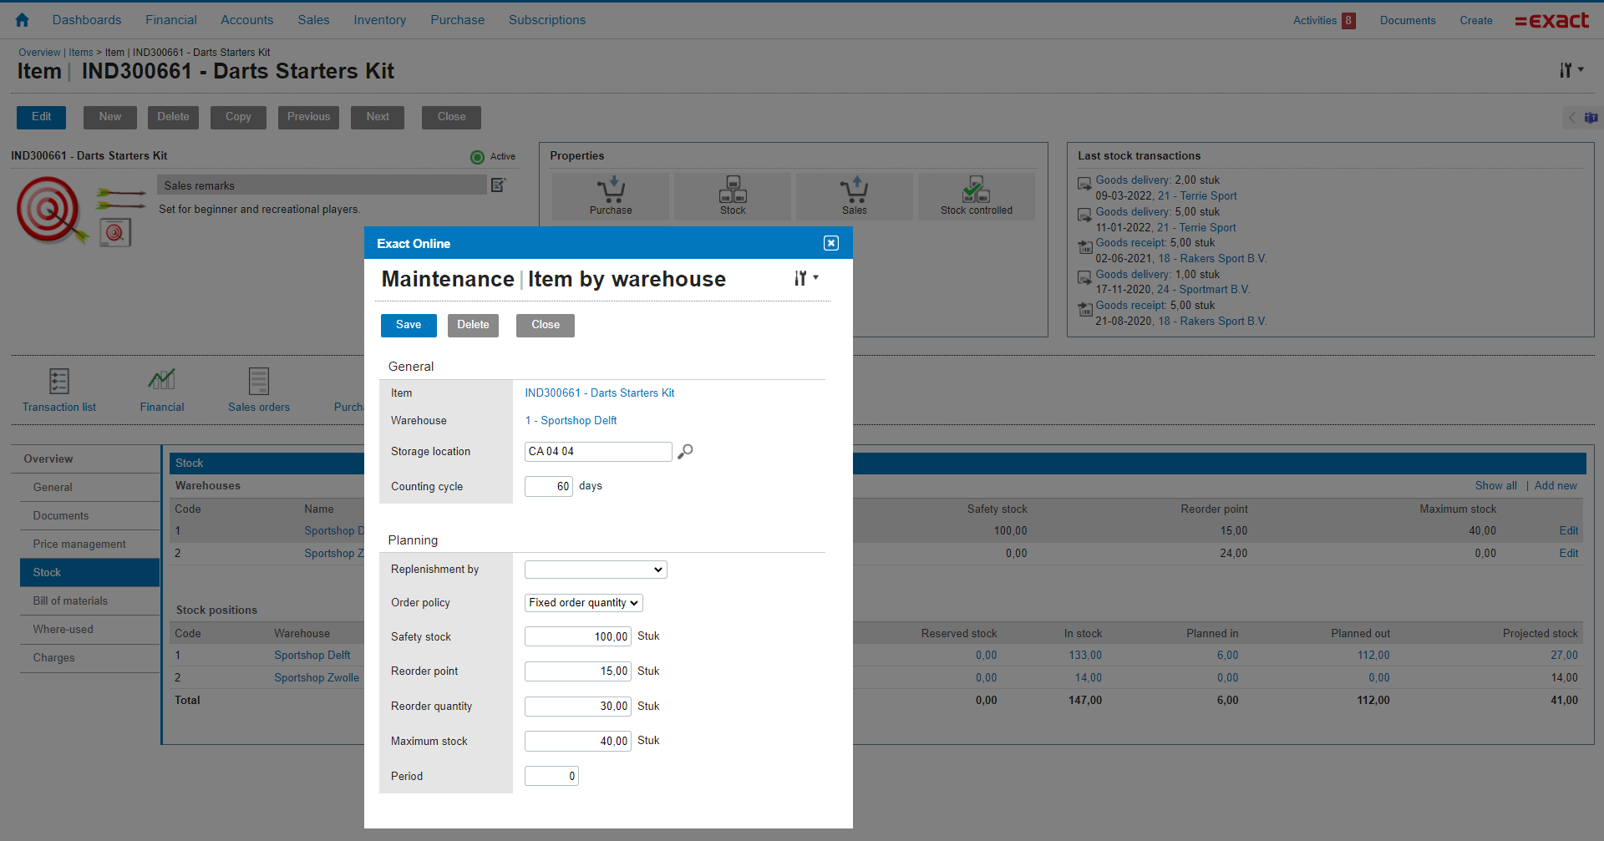
Task: Open goods delivery icon dated 09-03-2022
Action: 1084,184
